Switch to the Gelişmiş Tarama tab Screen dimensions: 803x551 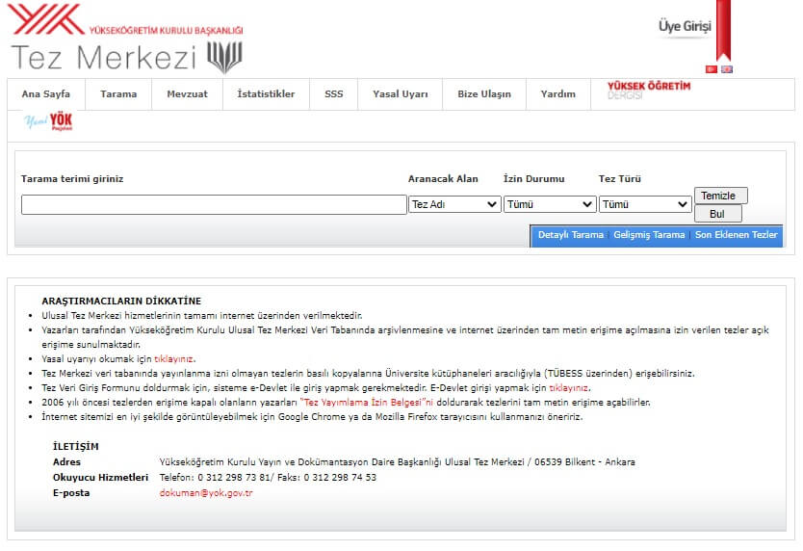point(649,235)
